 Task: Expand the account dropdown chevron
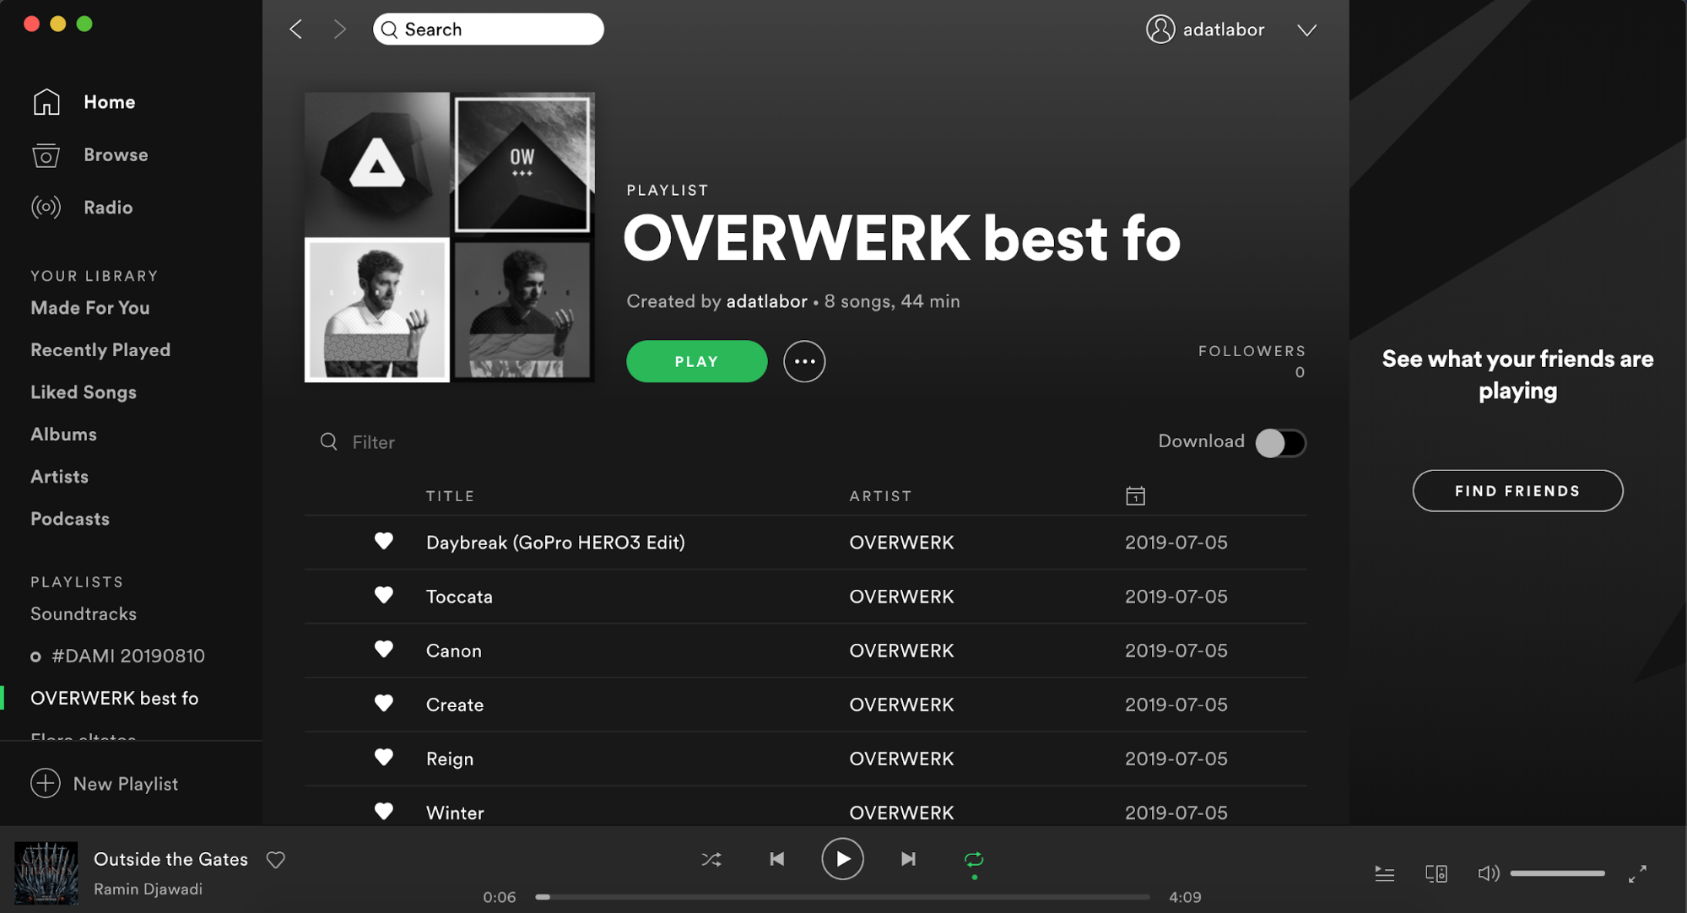[x=1306, y=30]
